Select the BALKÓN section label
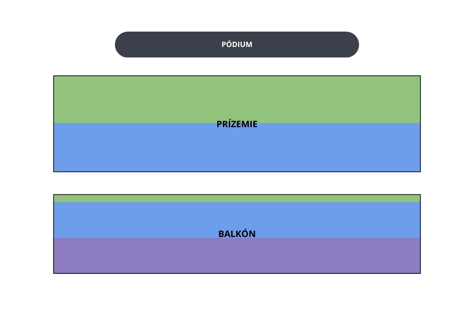 click(x=237, y=234)
